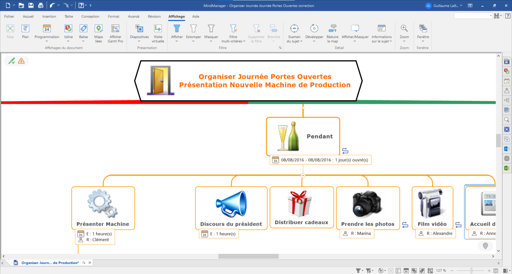Switch to Plan view
This screenshot has height=274, width=512.
(x=25, y=32)
